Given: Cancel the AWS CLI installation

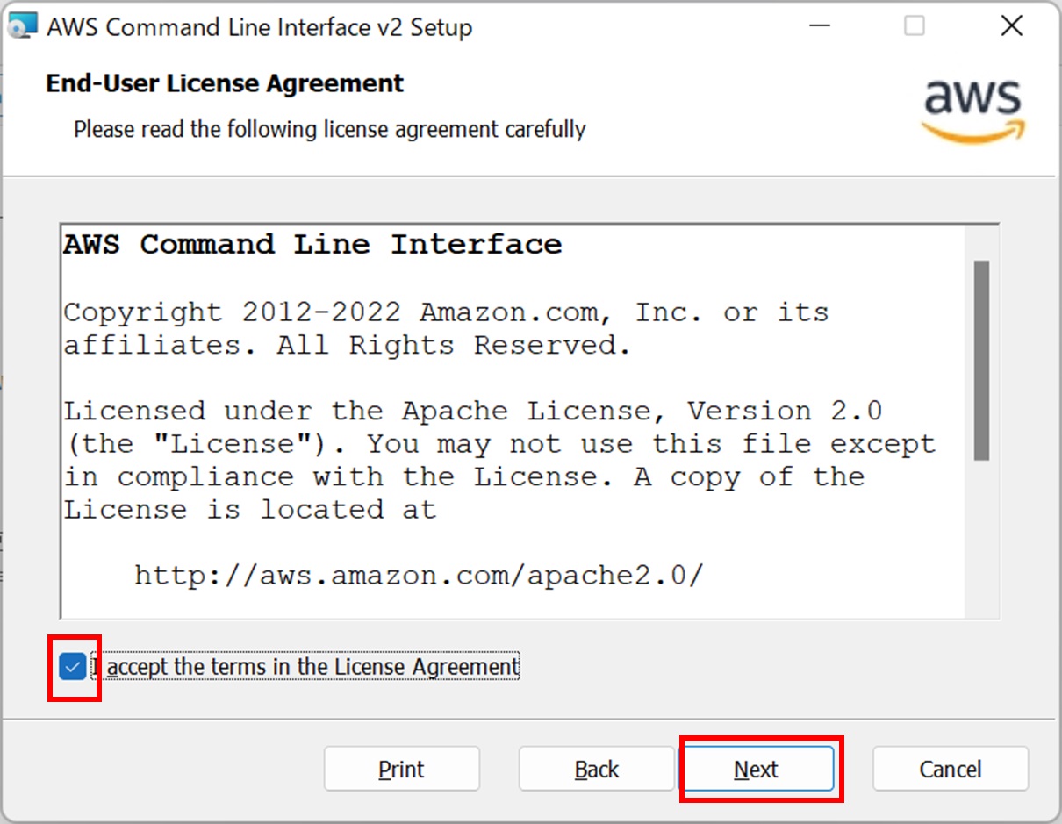Looking at the screenshot, I should [950, 770].
